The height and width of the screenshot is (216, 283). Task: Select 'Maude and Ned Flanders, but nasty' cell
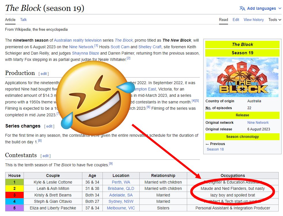(x=233, y=188)
